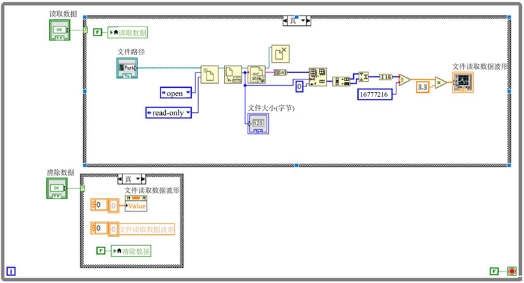This screenshot has width=524, height=283.
Task: Expand upper case structure selector dropdown arrow
Action: (x=301, y=21)
